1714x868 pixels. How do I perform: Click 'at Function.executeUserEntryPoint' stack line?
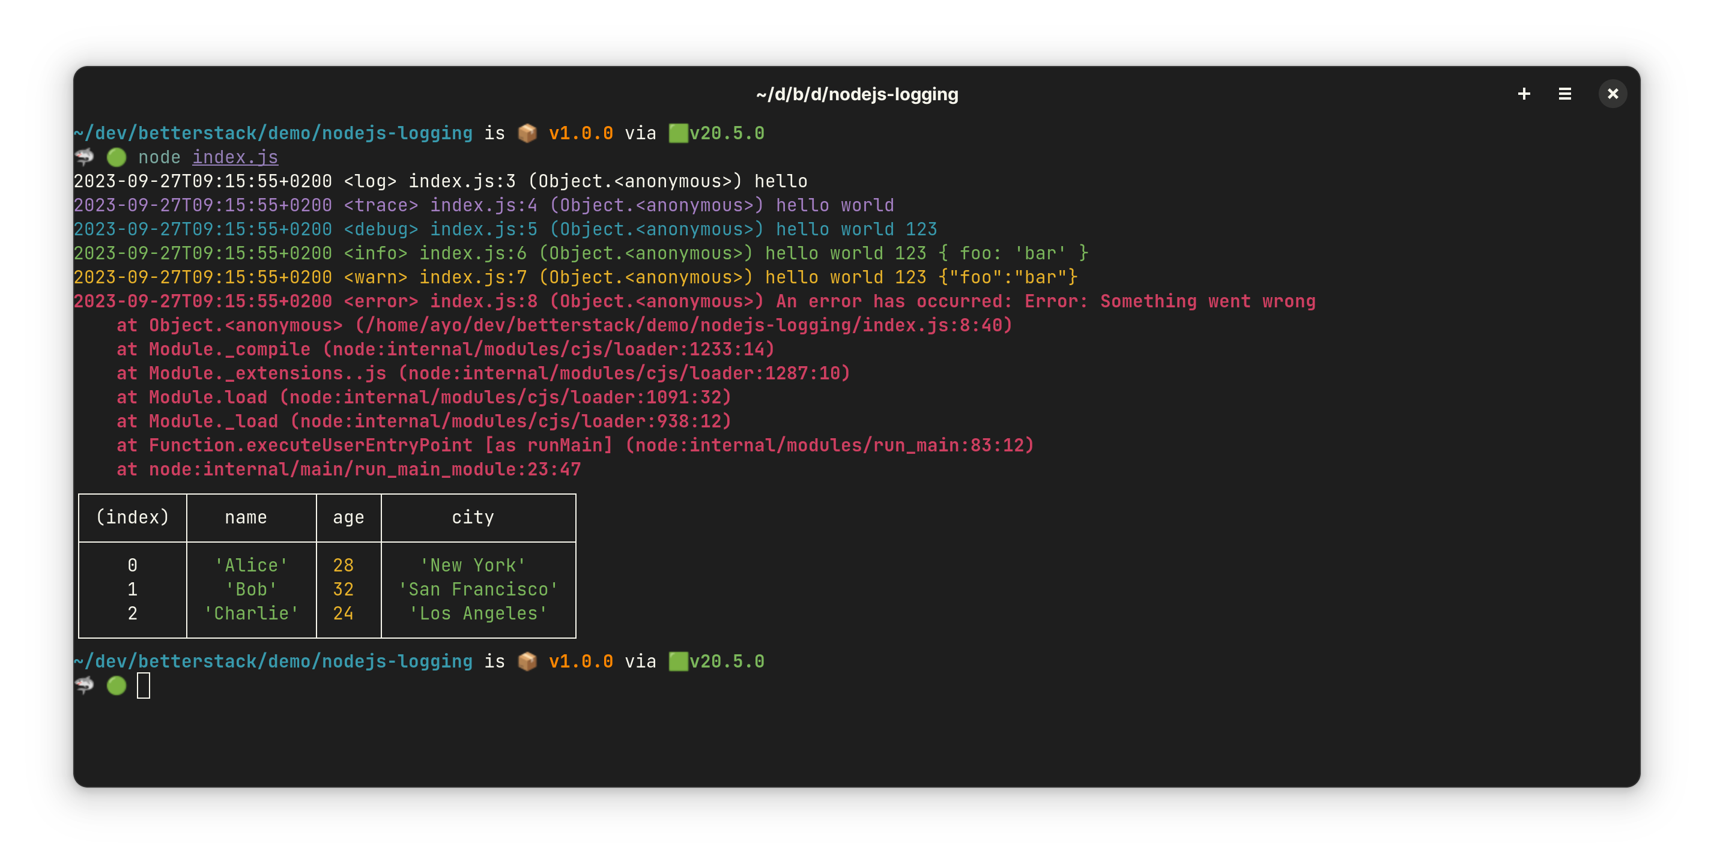[x=575, y=444]
